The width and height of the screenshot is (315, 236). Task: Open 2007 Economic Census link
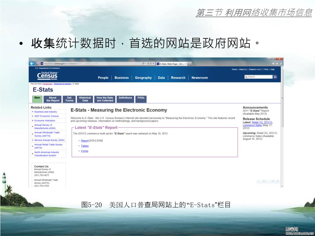46,116
